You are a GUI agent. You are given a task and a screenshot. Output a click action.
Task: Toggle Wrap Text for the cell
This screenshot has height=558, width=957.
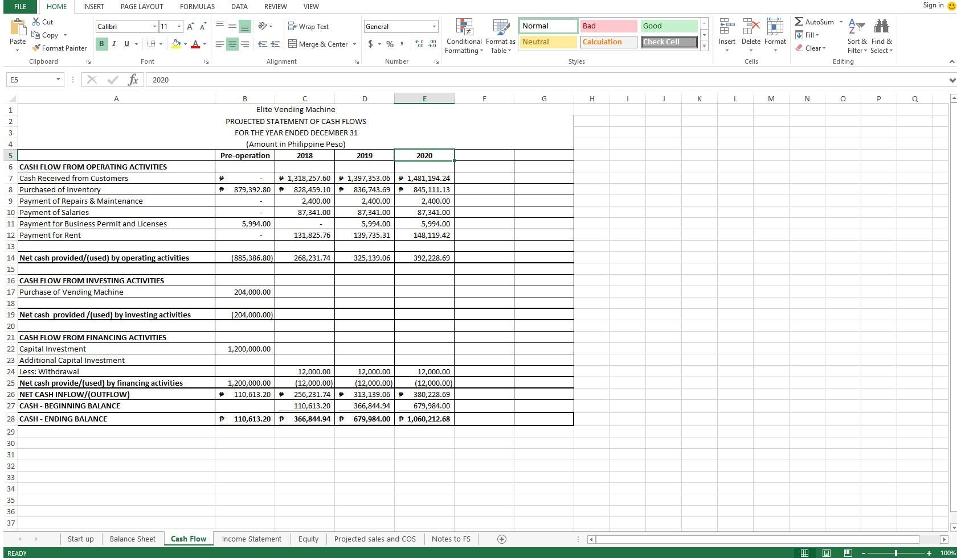click(308, 26)
